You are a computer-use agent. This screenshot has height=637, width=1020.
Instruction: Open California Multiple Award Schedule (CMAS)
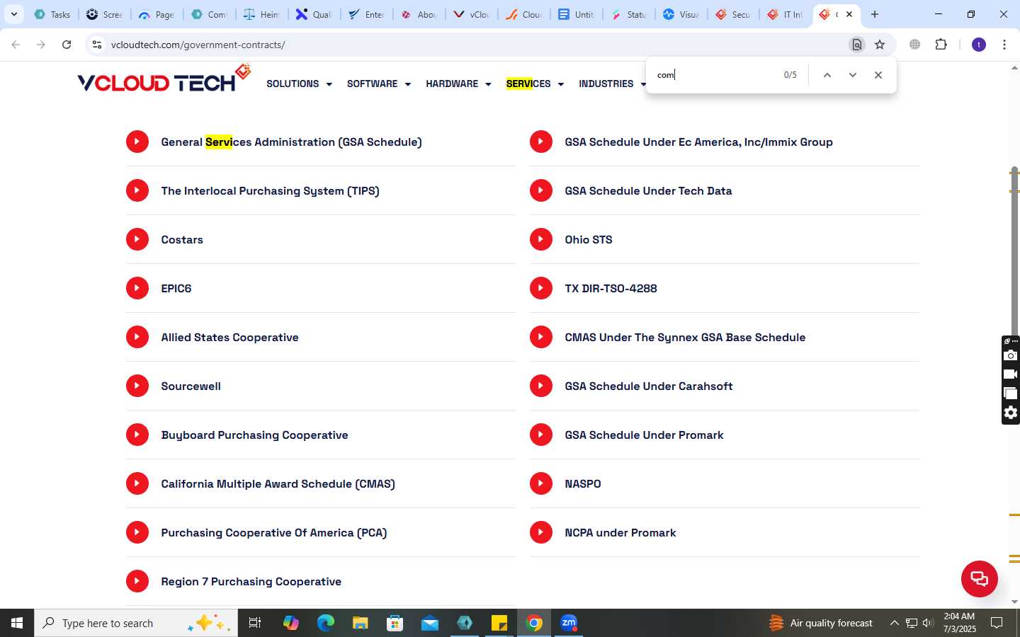(278, 483)
